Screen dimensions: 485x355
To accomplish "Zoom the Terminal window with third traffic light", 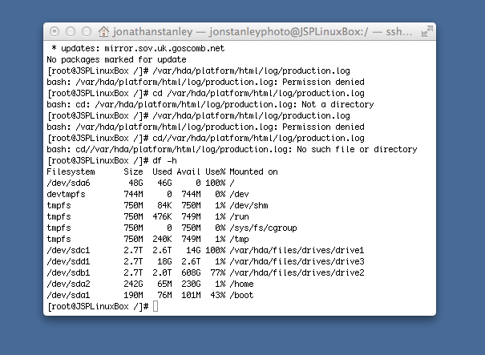I will (x=87, y=31).
